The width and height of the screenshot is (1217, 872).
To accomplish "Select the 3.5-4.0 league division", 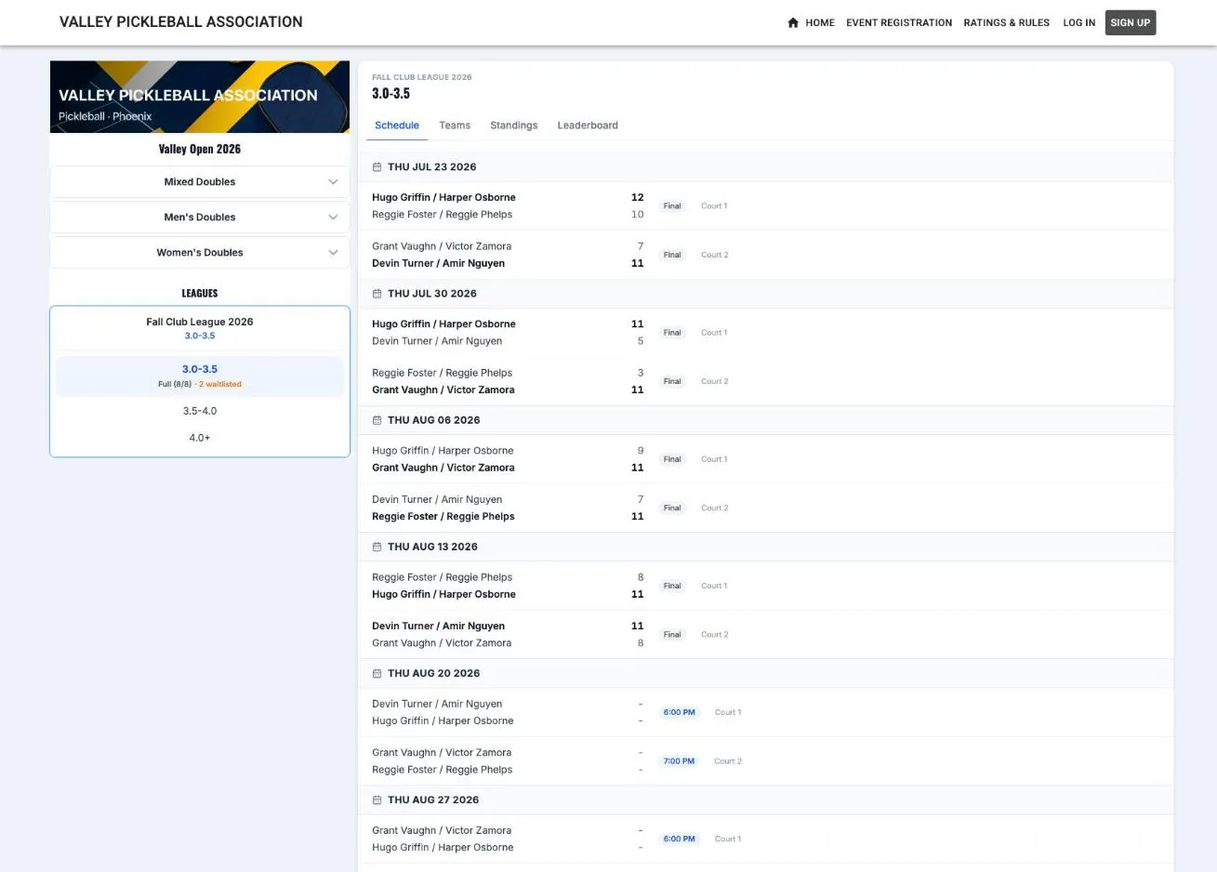I will pyautogui.click(x=200, y=411).
